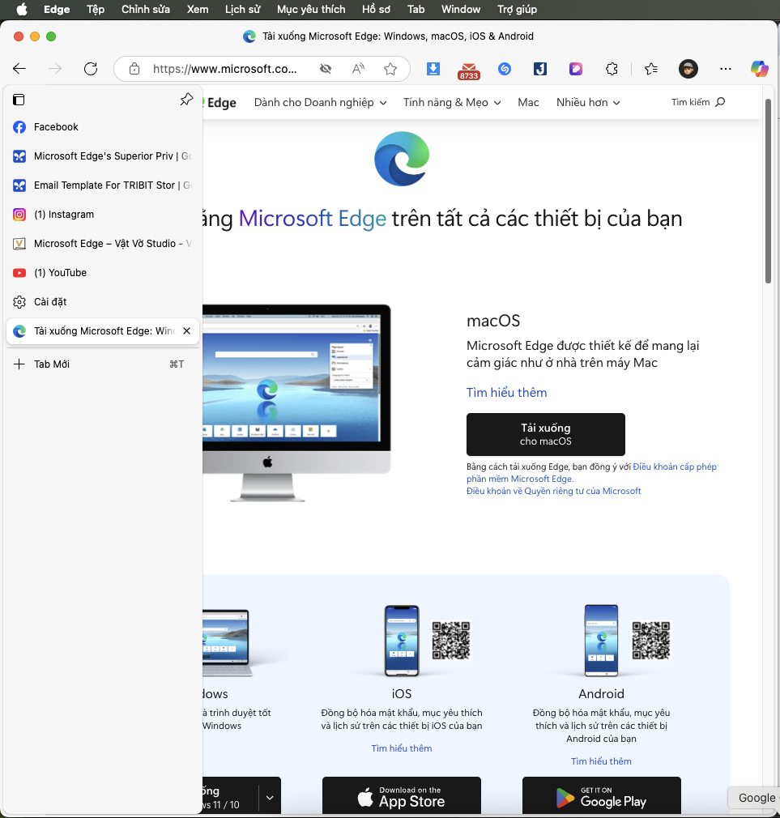Switch to the Facebook tab

103,127
